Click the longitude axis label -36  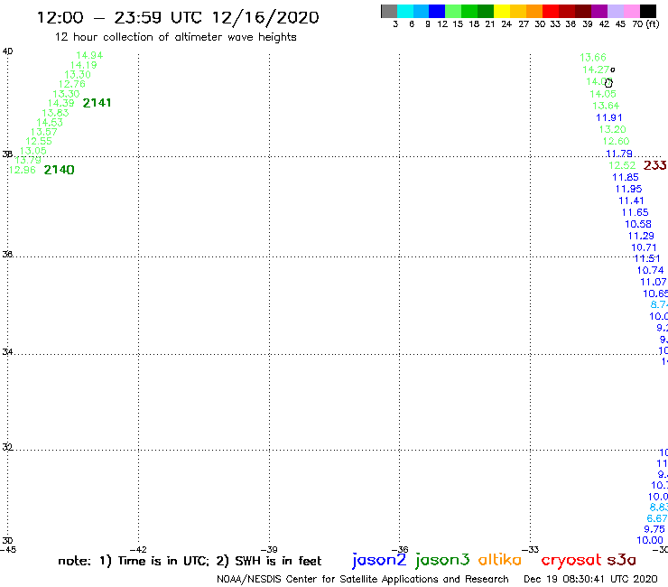[400, 550]
